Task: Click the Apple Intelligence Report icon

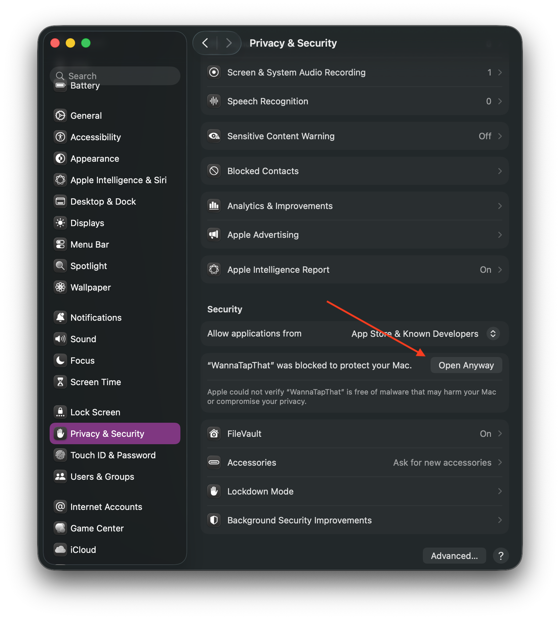Action: tap(214, 269)
